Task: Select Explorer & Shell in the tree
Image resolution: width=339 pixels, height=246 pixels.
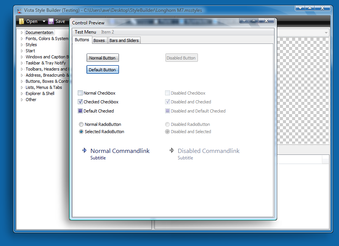Action: (x=40, y=93)
